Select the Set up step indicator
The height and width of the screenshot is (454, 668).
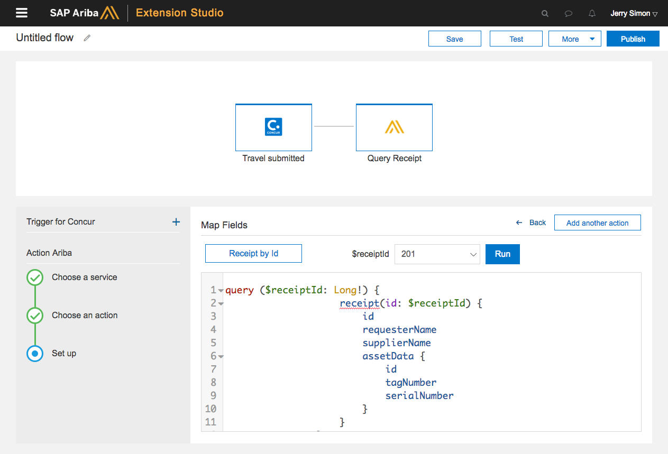[35, 354]
